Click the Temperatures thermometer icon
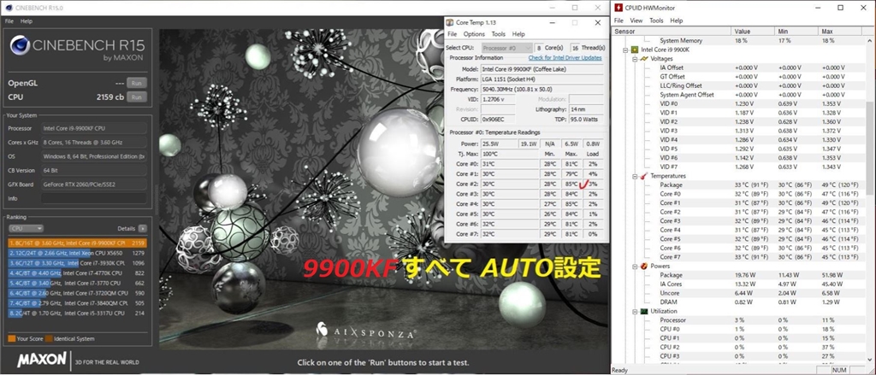This screenshot has height=375, width=876. [x=644, y=176]
